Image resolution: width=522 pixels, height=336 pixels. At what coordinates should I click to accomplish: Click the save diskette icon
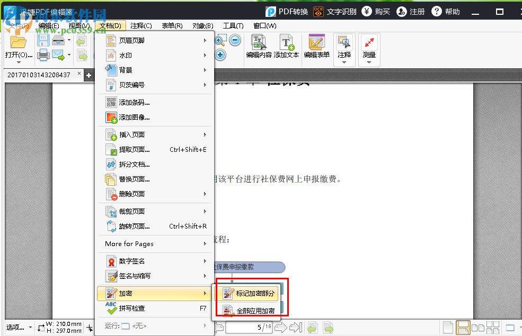pos(43,40)
